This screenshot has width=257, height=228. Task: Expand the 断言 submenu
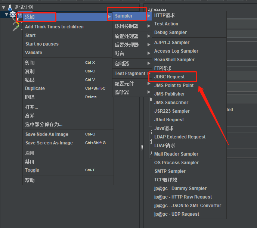click(132, 53)
